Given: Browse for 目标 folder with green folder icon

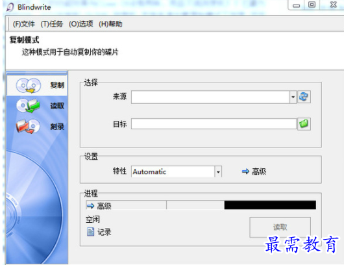Looking at the screenshot, I should 304,124.
